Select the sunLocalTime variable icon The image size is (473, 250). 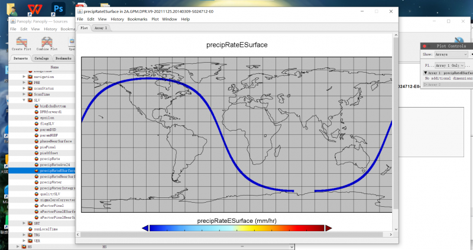tap(30, 228)
